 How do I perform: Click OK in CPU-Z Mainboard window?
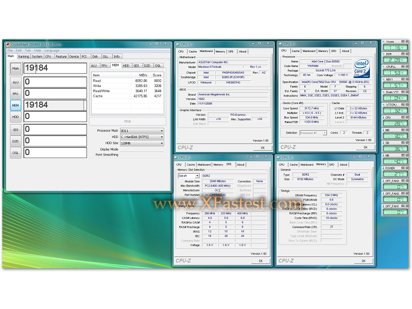[x=263, y=148]
